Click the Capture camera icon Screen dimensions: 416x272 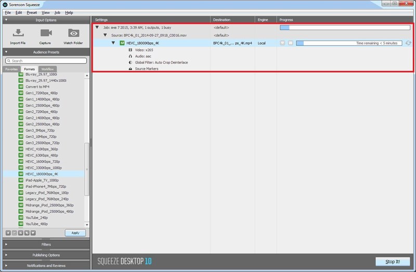point(46,33)
